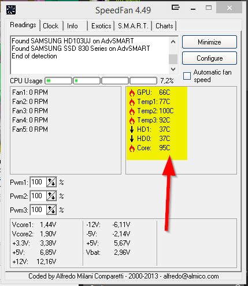
Task: Click the Vbat 2,96V reading
Action: 108,252
